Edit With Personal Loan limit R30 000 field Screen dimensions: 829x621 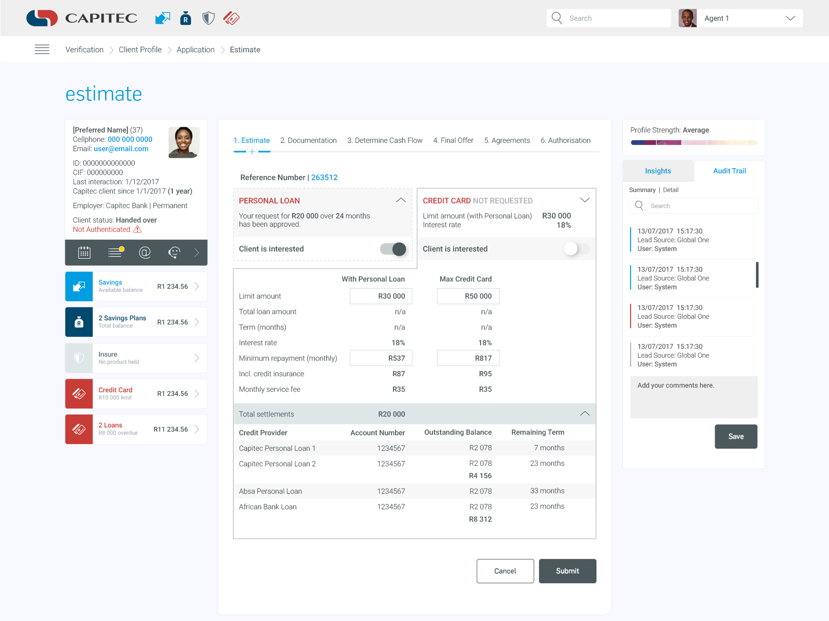point(381,296)
